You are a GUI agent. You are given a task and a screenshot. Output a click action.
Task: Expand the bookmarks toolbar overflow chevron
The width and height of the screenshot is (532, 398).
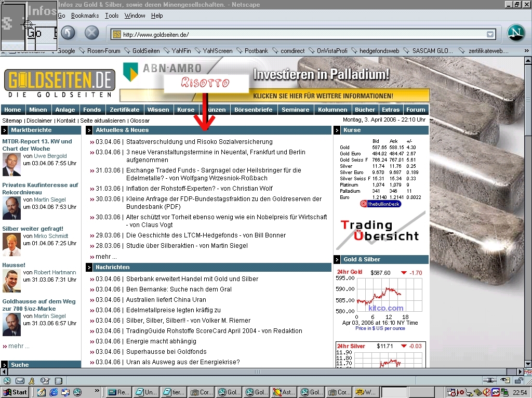click(x=527, y=51)
